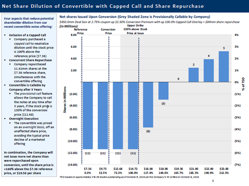Viewport: 249px width, 186px height.
Task: Click the slide title banner
Action: click(x=124, y=6)
